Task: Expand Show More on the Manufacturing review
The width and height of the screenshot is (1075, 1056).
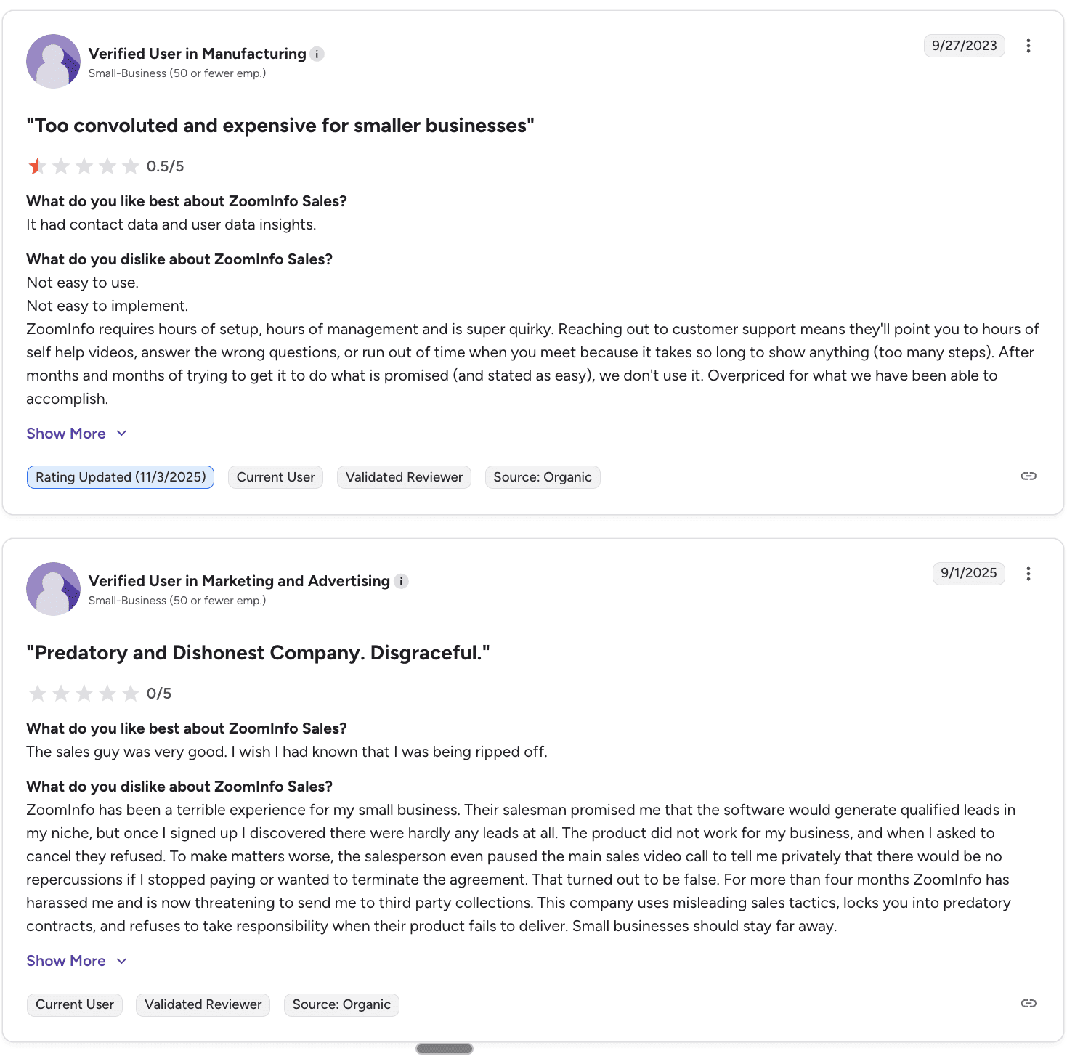Action: (66, 433)
